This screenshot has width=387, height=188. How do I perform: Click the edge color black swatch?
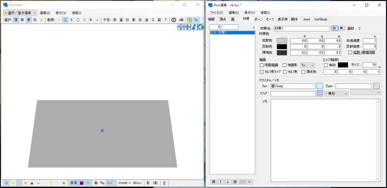(x=343, y=65)
